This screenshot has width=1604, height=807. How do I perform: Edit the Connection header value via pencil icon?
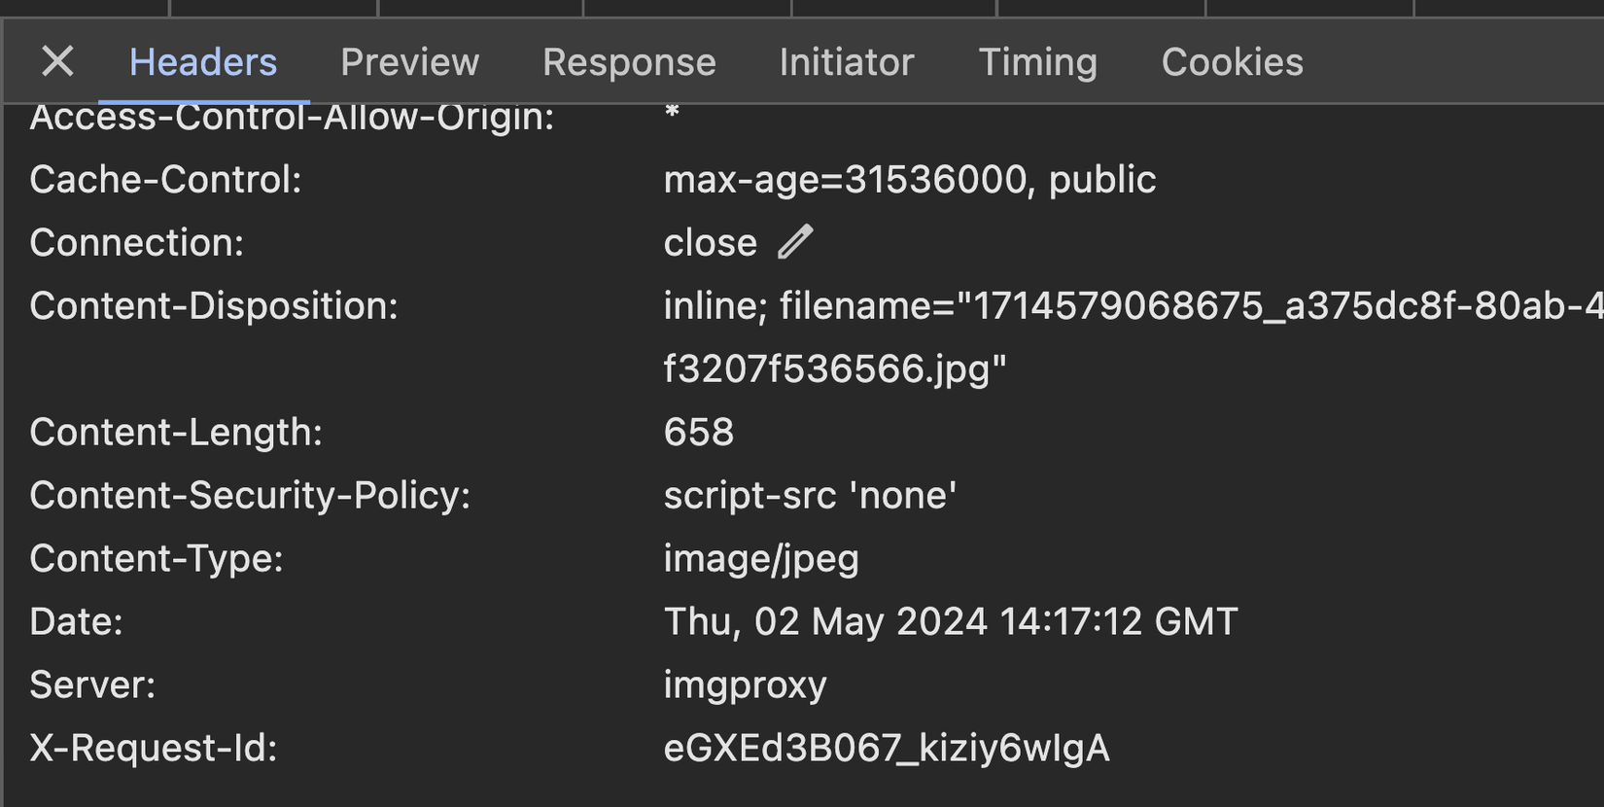click(x=796, y=241)
